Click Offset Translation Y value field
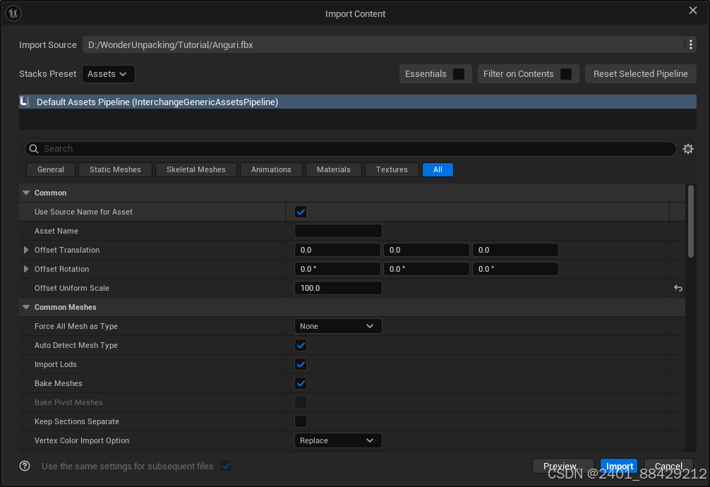This screenshot has width=710, height=487. click(x=426, y=250)
